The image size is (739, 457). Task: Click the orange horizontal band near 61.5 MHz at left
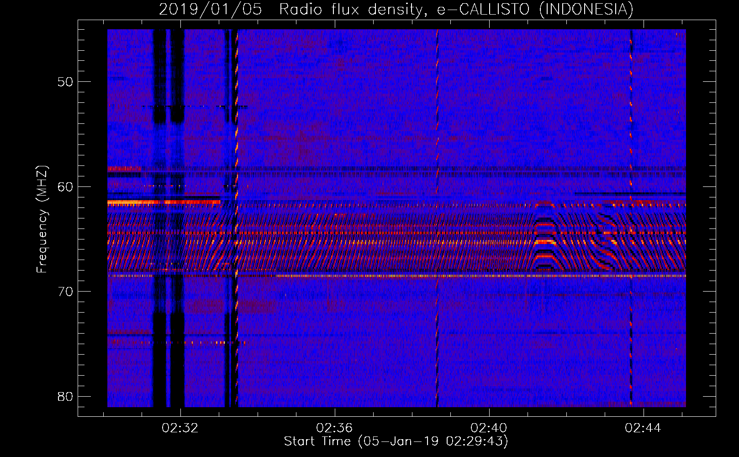coord(164,202)
